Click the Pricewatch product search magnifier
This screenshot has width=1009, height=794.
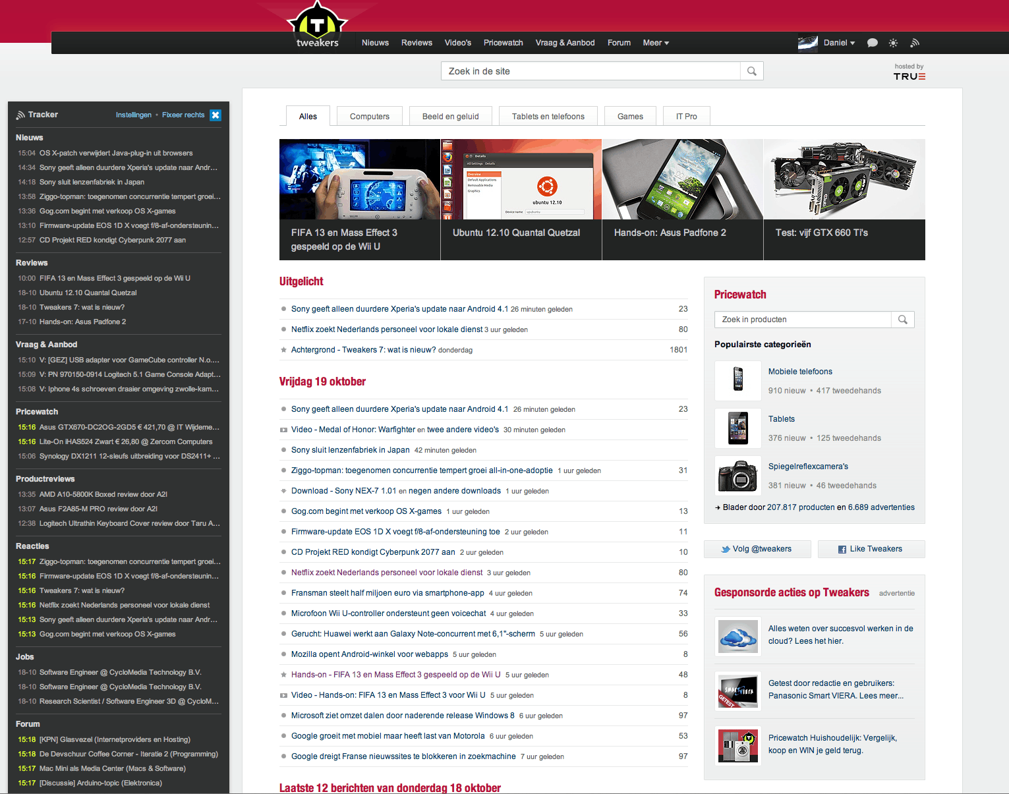point(903,320)
